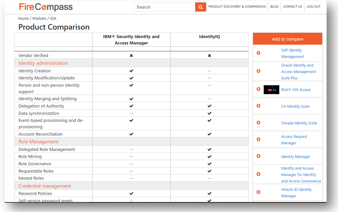Click the Product Comparison page title
The image size is (338, 212).
(x=54, y=27)
